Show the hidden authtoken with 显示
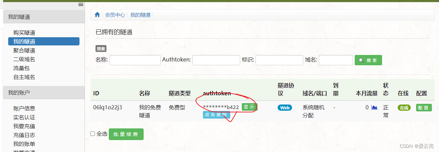 pyautogui.click(x=249, y=107)
